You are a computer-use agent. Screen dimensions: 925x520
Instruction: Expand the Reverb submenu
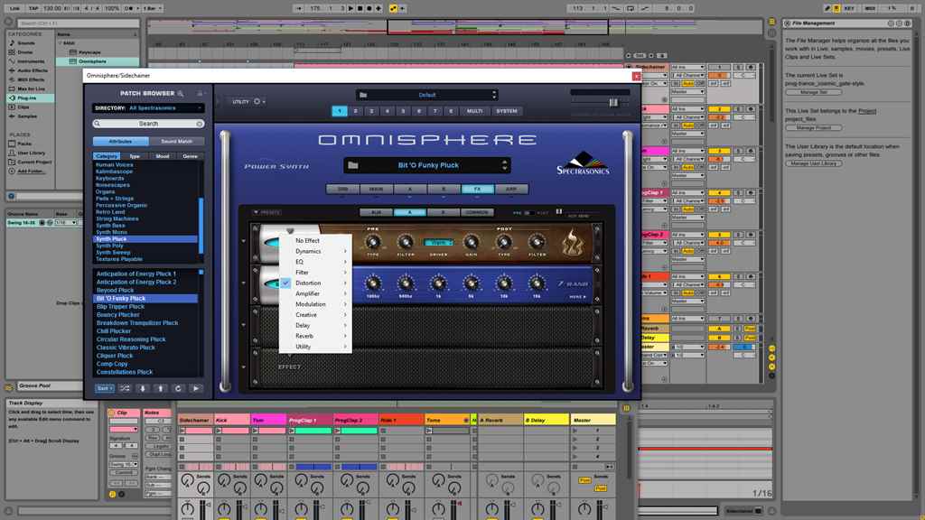[315, 336]
